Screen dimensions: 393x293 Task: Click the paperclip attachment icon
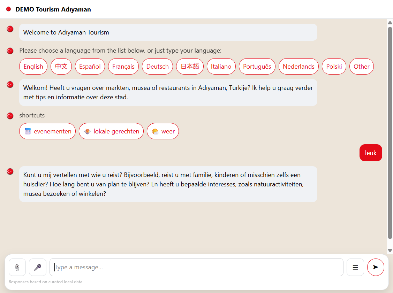pos(17,267)
